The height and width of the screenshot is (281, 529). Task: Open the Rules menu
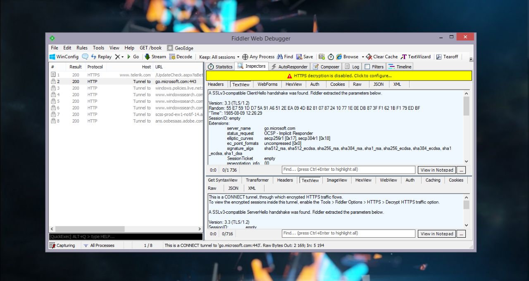pos(82,48)
